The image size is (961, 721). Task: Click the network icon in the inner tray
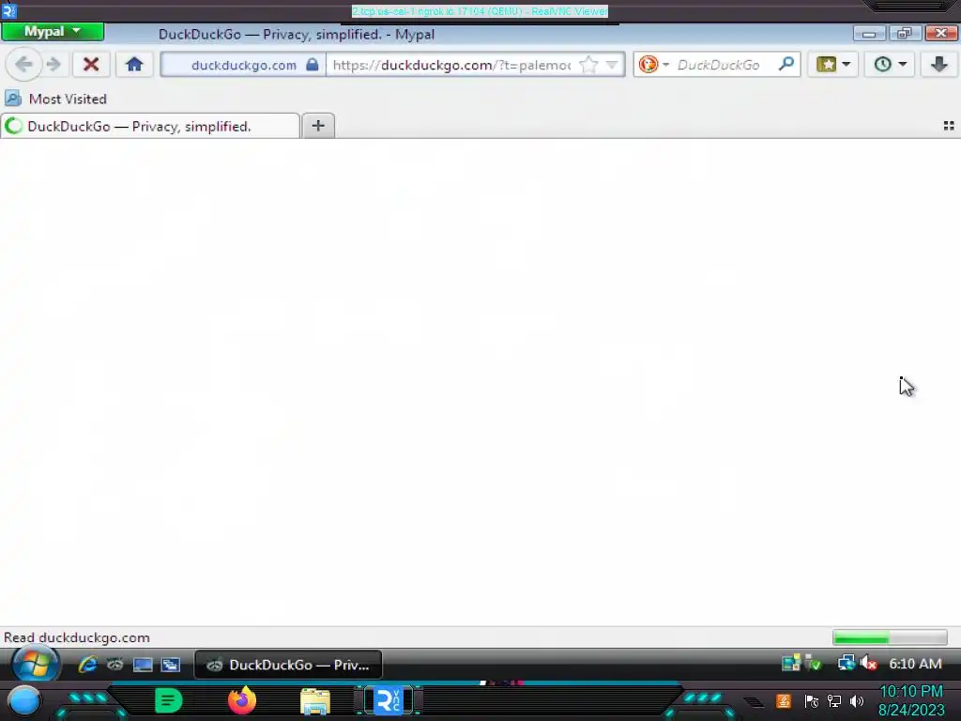(847, 663)
